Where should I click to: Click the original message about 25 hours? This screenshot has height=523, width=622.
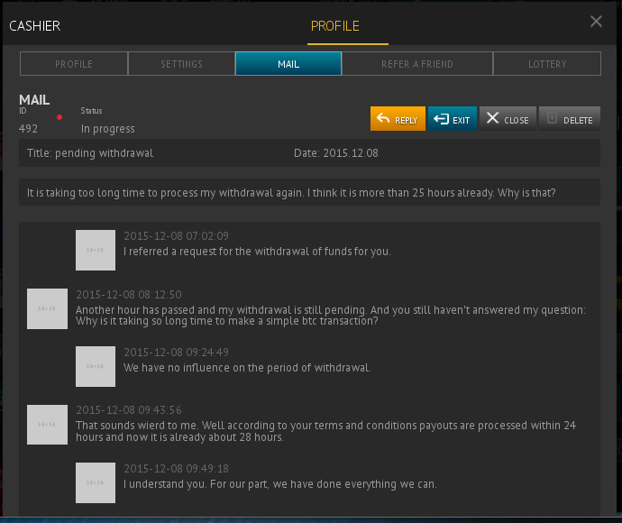tap(291, 193)
